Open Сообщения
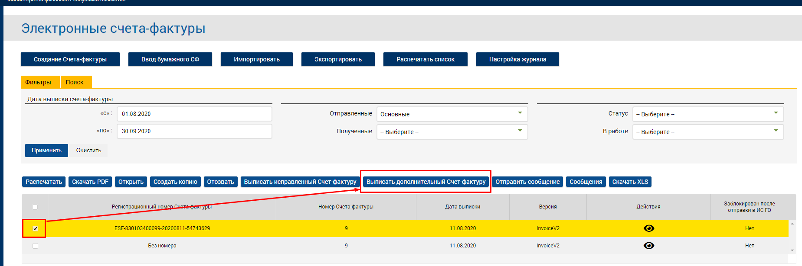Image resolution: width=802 pixels, height=266 pixels. (586, 182)
